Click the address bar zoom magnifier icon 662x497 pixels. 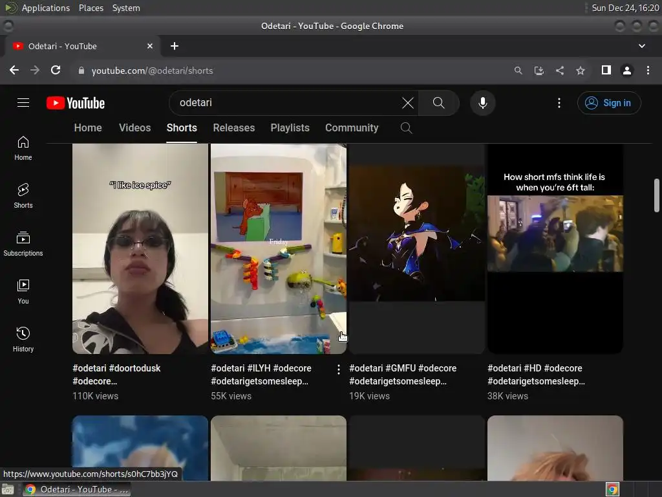coord(518,71)
